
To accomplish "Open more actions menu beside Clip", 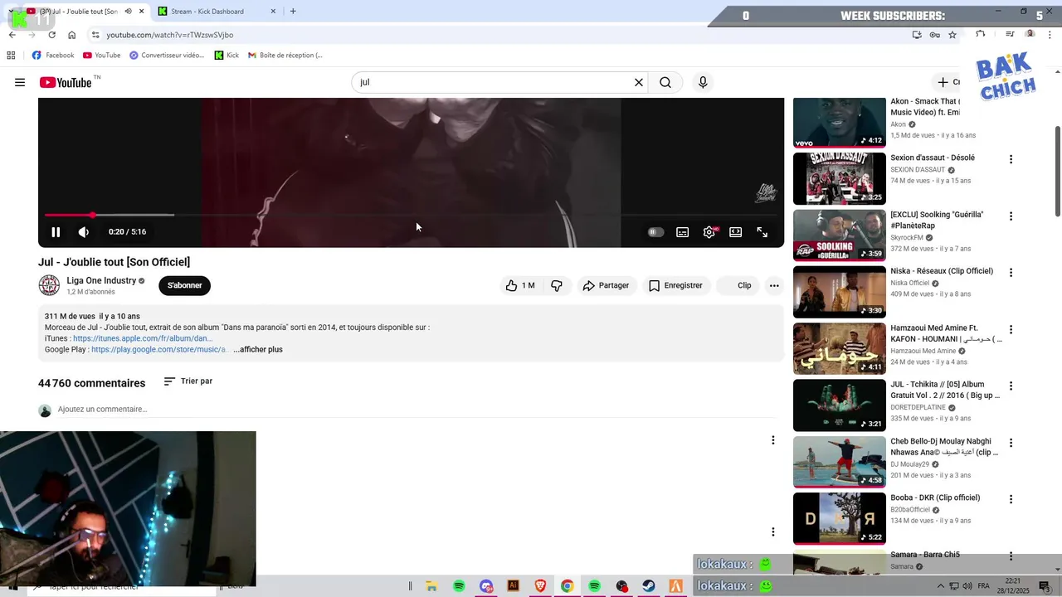I will [774, 285].
